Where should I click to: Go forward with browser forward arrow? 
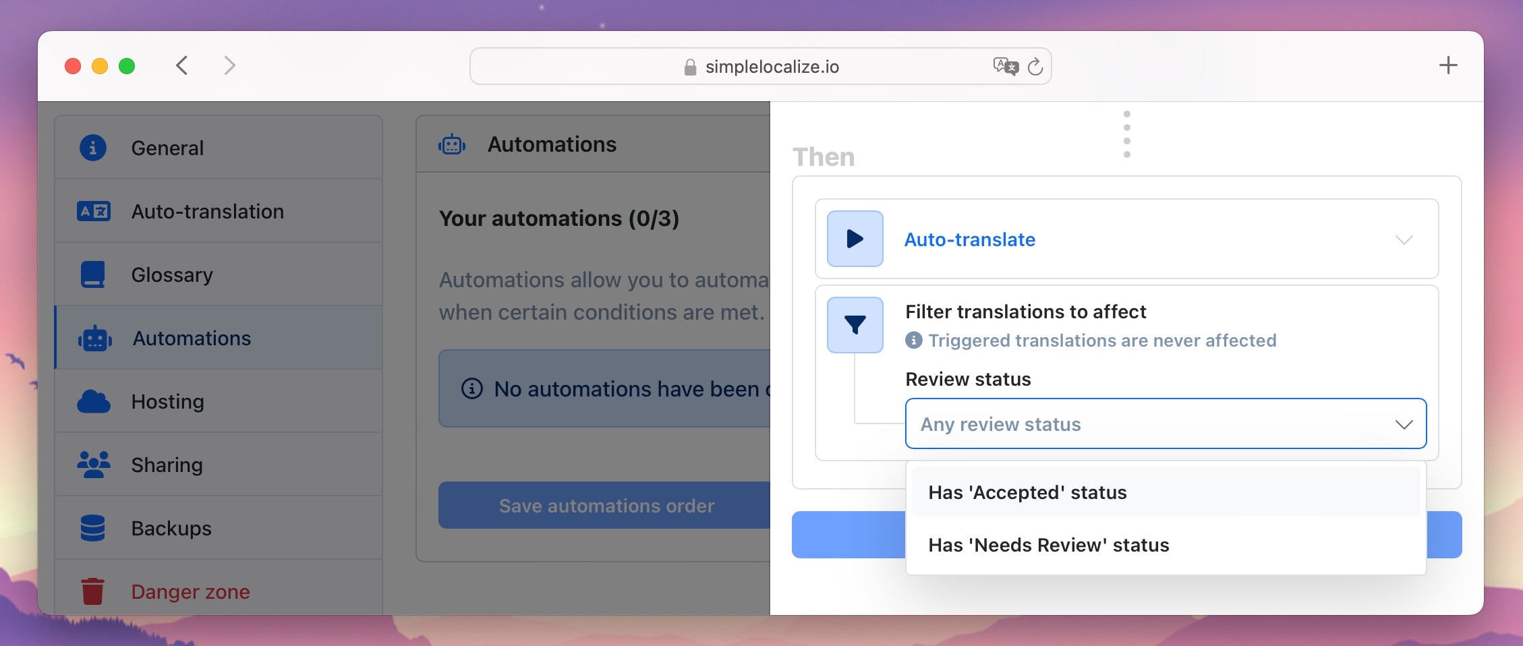[x=230, y=65]
